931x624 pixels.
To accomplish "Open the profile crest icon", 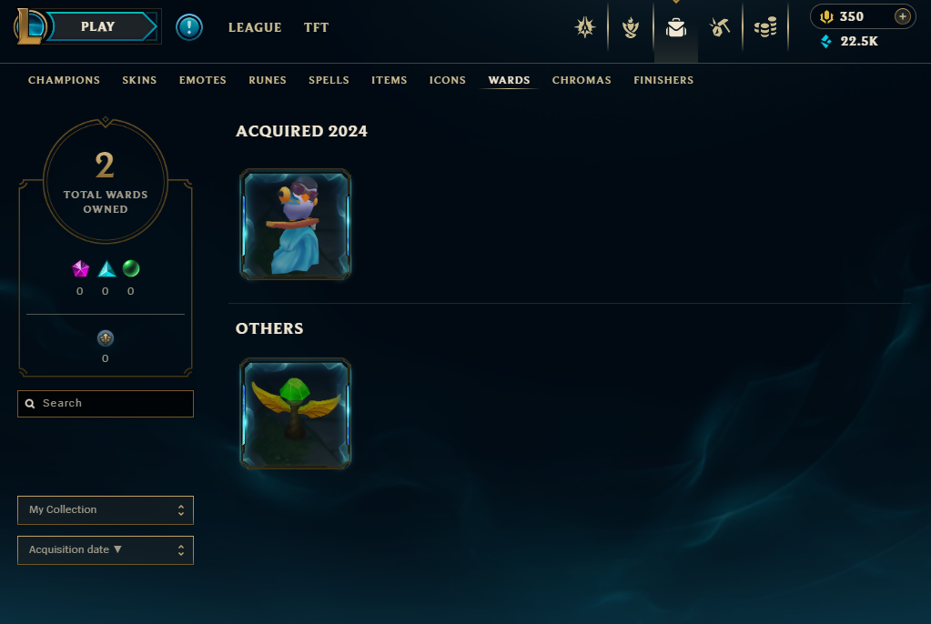I will [585, 27].
